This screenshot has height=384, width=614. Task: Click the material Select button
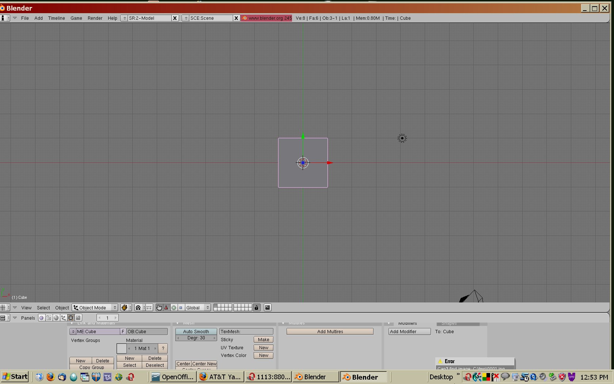[129, 365]
